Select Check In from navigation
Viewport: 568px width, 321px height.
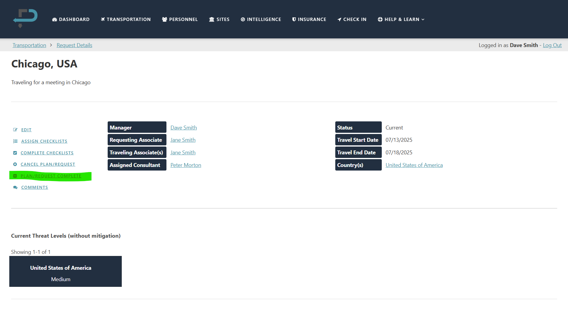[352, 19]
